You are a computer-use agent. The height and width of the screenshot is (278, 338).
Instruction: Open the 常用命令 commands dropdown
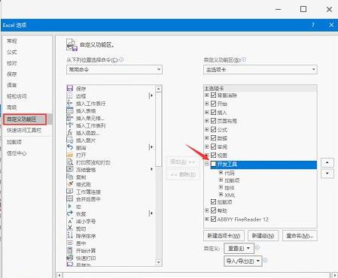pyautogui.click(x=114, y=69)
